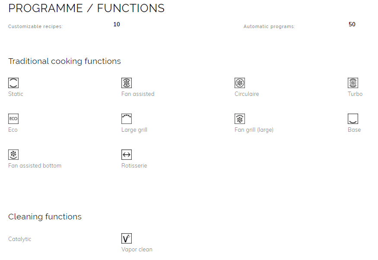Image resolution: width=378 pixels, height=260 pixels.
Task: Click the Traditional cooking functions heading
Action: coord(65,61)
